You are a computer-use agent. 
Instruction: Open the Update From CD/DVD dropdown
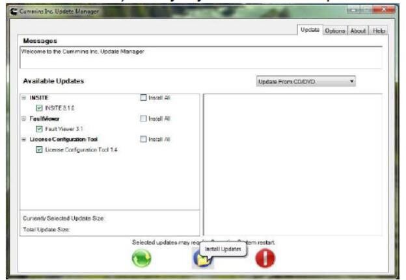click(306, 81)
